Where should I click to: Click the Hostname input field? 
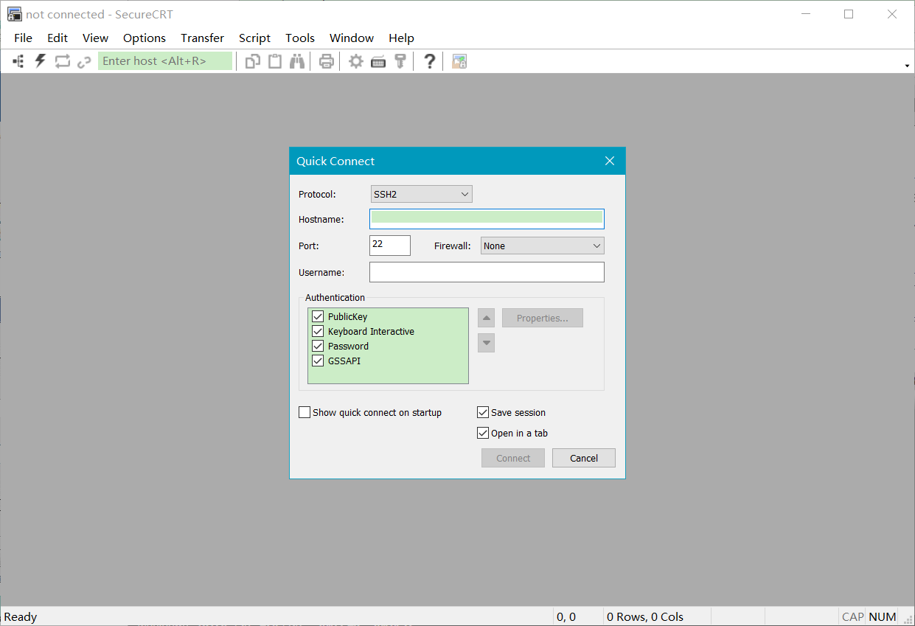pyautogui.click(x=487, y=219)
